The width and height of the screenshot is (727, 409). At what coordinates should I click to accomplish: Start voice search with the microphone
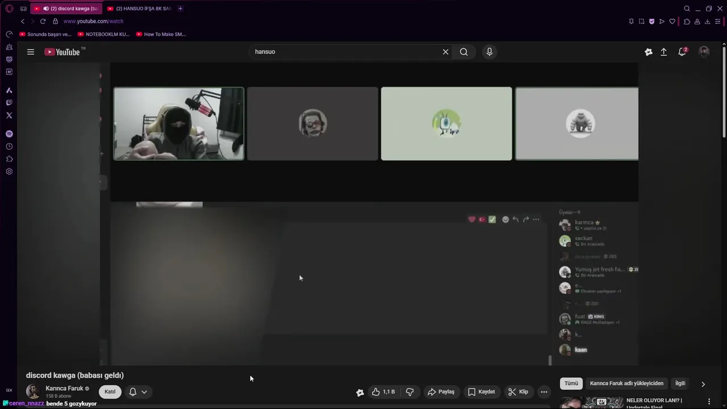tap(490, 52)
